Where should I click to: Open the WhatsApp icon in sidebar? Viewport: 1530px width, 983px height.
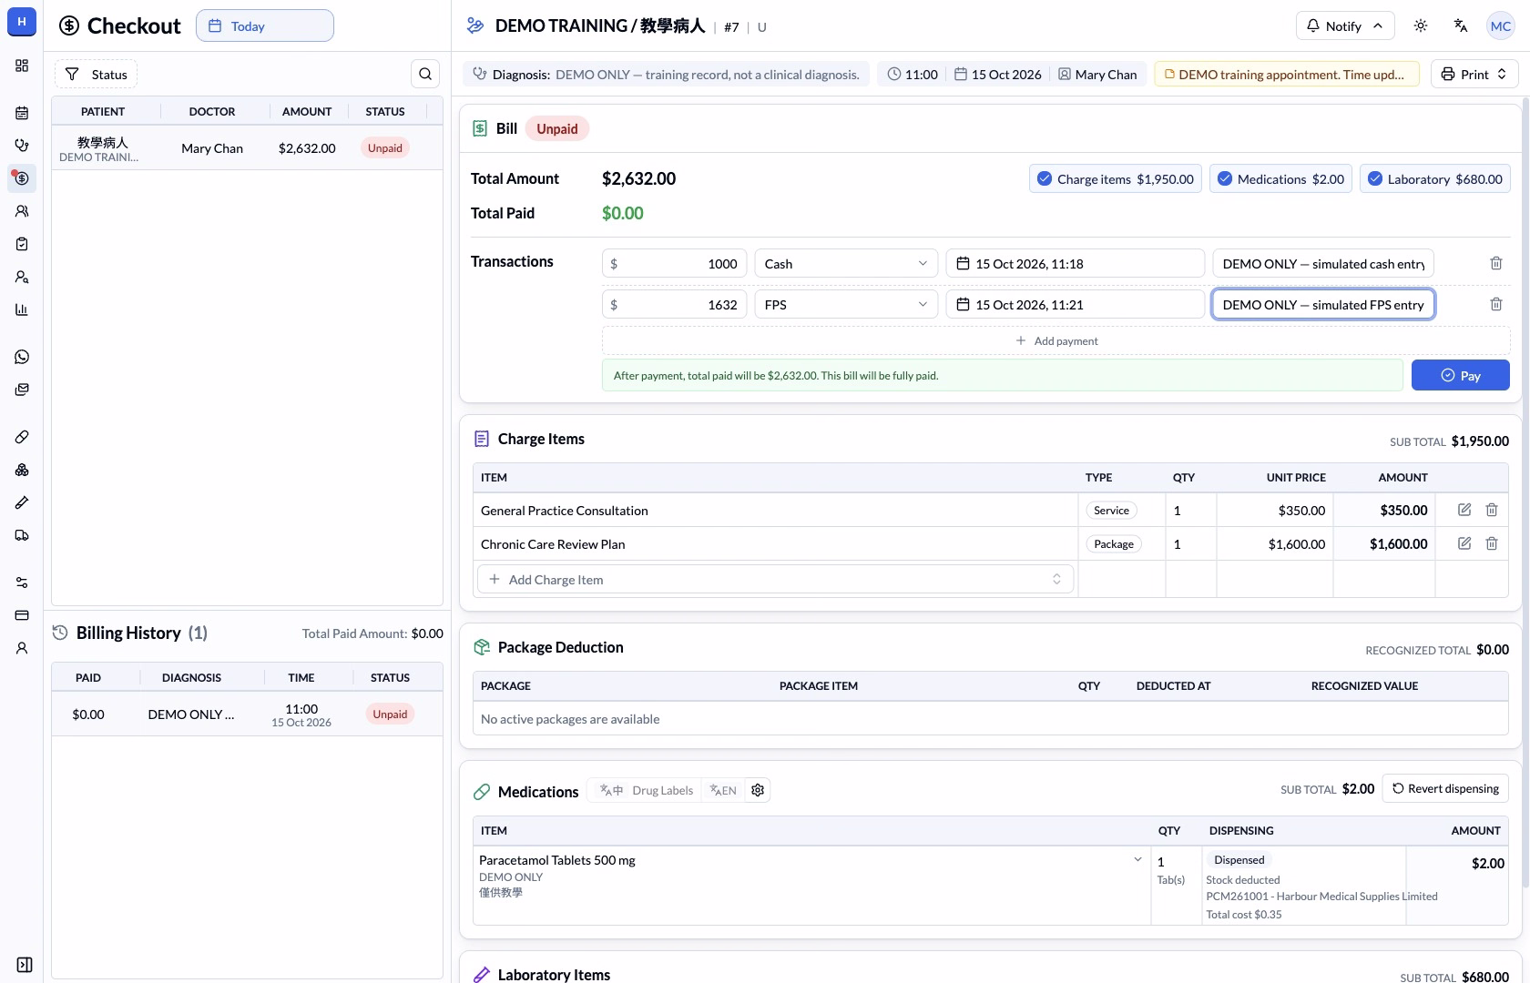(22, 357)
